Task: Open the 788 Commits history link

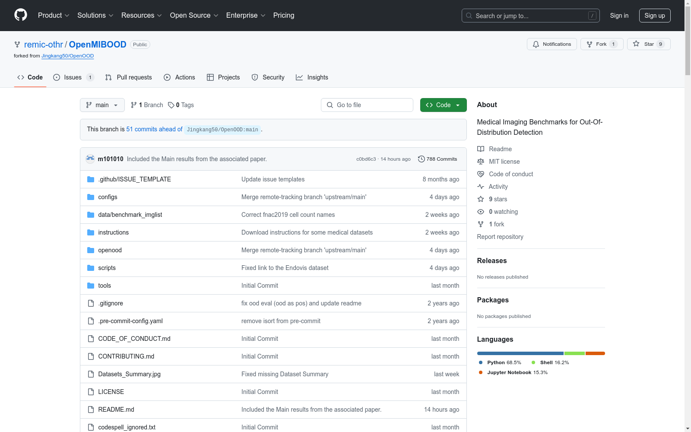Action: pyautogui.click(x=437, y=159)
